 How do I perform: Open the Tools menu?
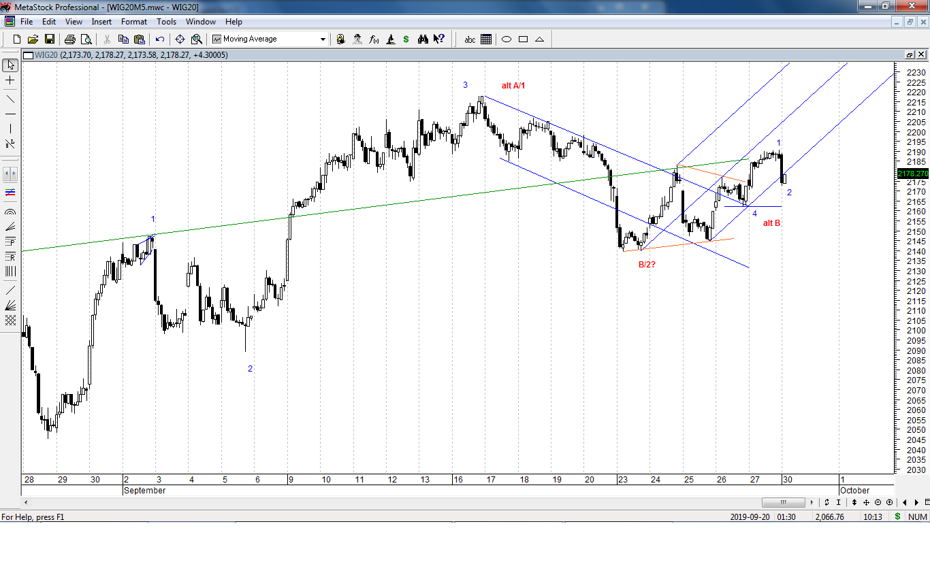pos(167,22)
